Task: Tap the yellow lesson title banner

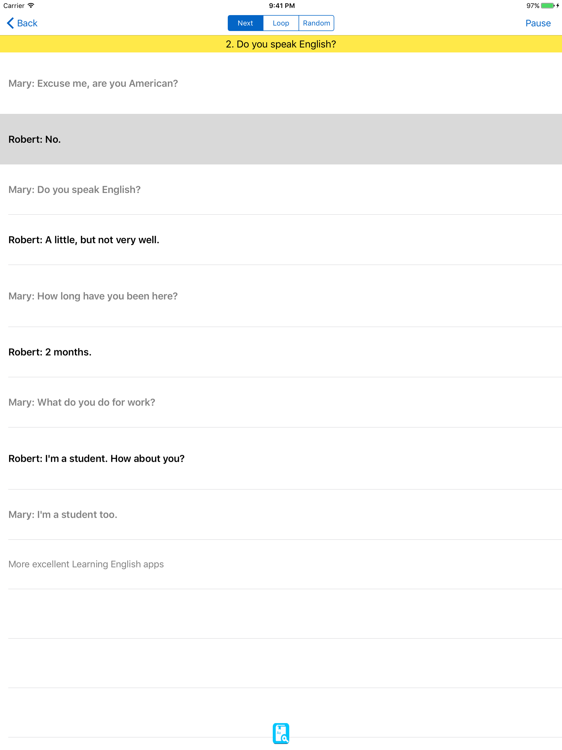Action: (x=281, y=44)
